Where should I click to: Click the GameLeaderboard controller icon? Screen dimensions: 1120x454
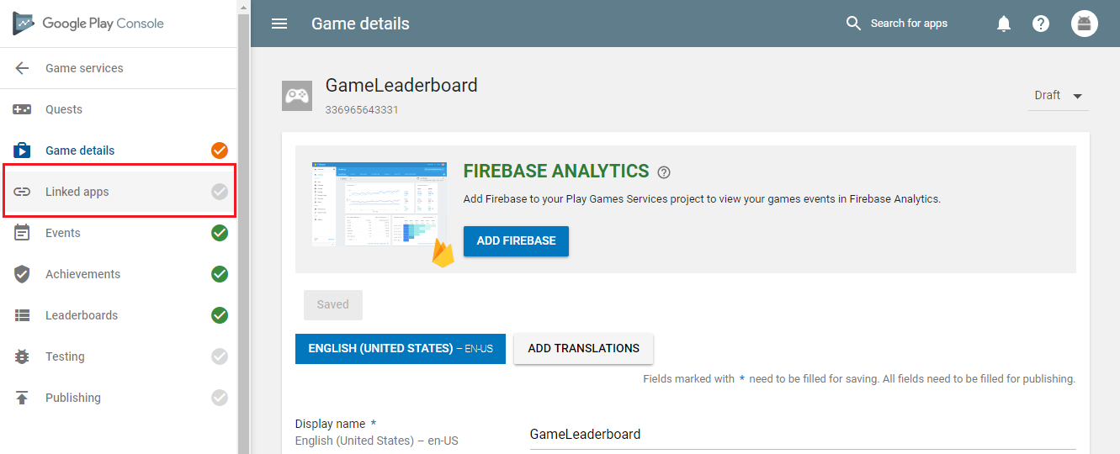pyautogui.click(x=296, y=96)
